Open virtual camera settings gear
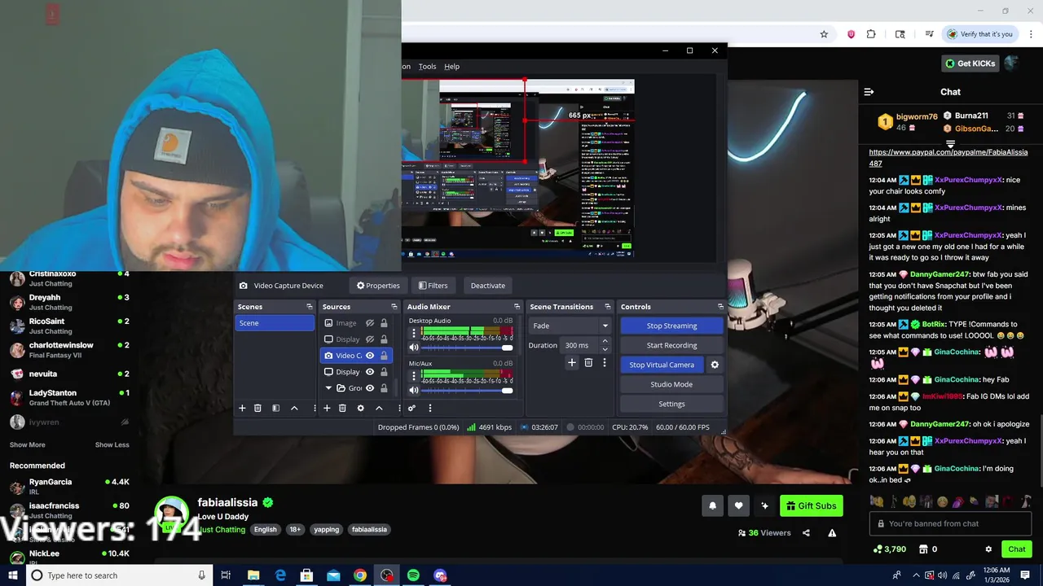This screenshot has width=1043, height=586. tap(715, 365)
